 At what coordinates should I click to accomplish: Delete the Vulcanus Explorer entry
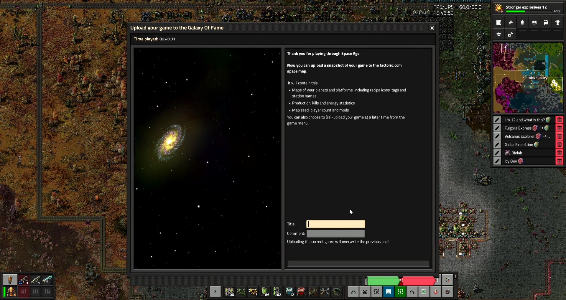pos(559,136)
